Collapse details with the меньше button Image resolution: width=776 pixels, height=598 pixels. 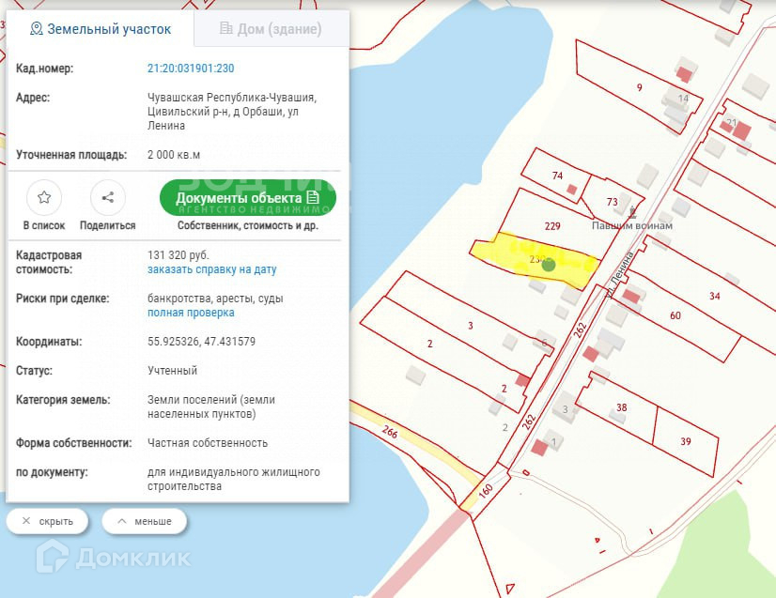pos(144,521)
